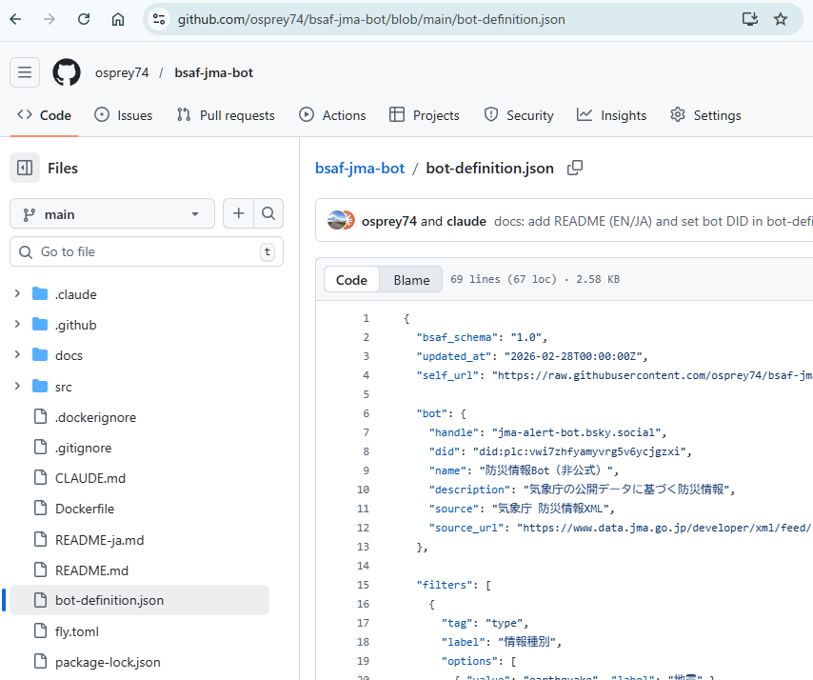Copy the bot-definition.json file path
Viewport: 813px width, 680px height.
point(575,167)
